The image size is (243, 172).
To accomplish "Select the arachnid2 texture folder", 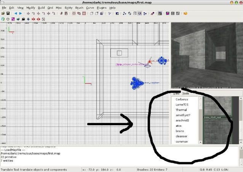I will pos(182,121).
